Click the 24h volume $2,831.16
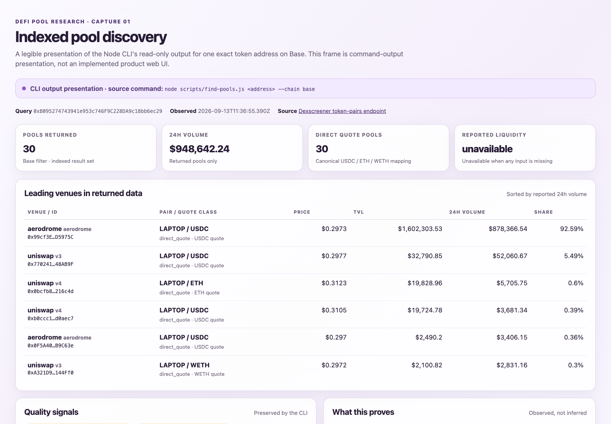The image size is (611, 424). [512, 365]
